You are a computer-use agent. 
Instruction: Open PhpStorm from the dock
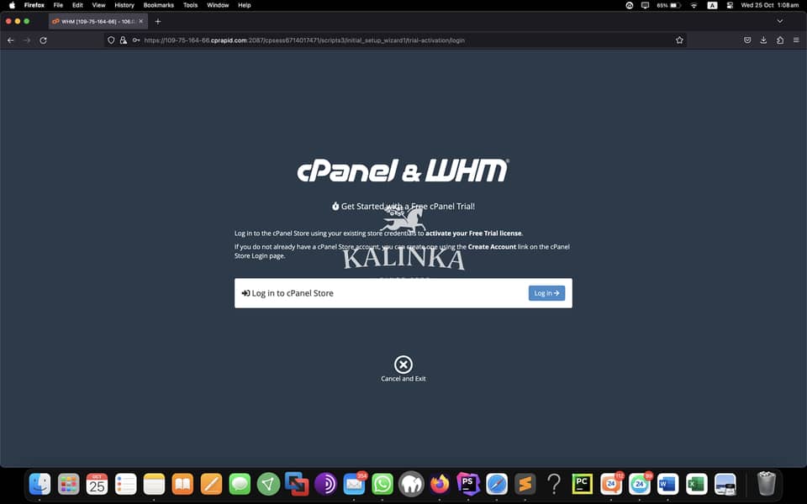468,484
